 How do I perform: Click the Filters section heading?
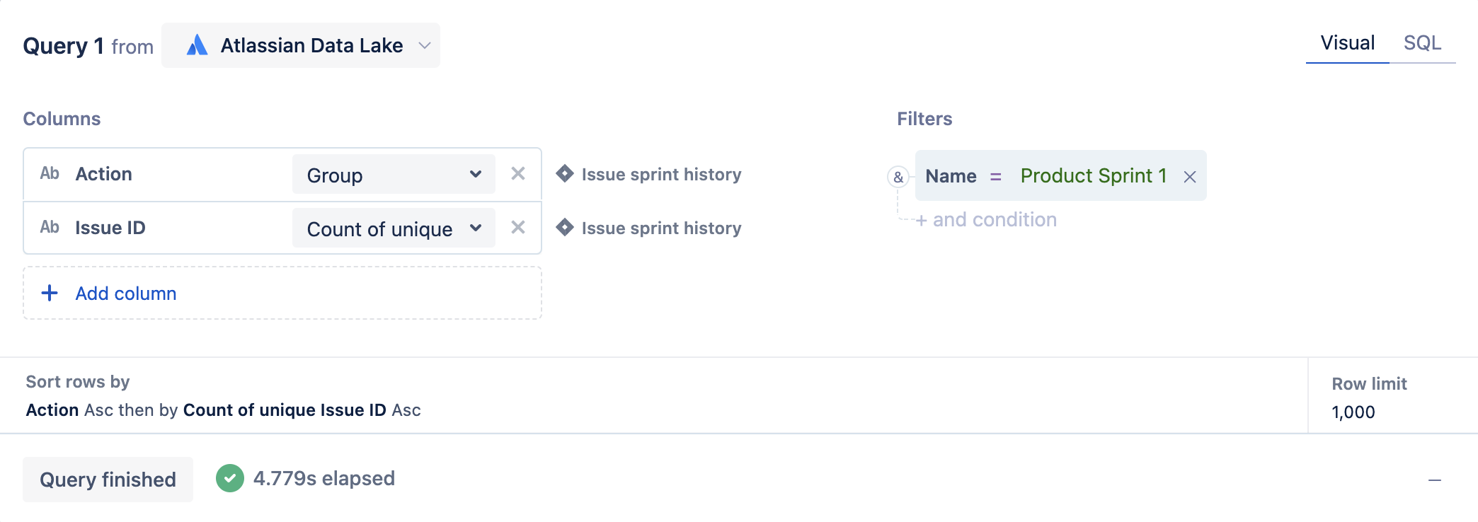tap(924, 119)
